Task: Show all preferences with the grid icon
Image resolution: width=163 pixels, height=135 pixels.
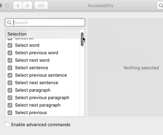Action: pos(41,5)
